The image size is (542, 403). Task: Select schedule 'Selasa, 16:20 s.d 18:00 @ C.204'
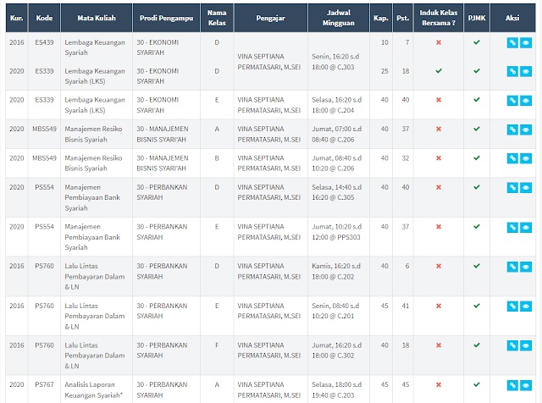tap(337, 105)
